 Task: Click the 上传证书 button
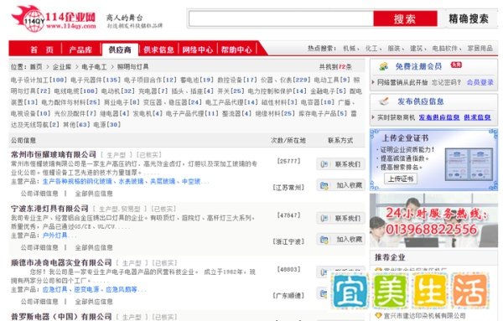point(401,179)
